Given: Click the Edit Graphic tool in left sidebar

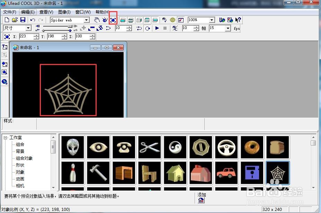Looking at the screenshot, I should [x=5, y=72].
